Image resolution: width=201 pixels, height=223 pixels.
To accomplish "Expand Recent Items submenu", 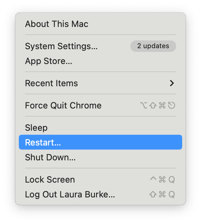I will [100, 83].
